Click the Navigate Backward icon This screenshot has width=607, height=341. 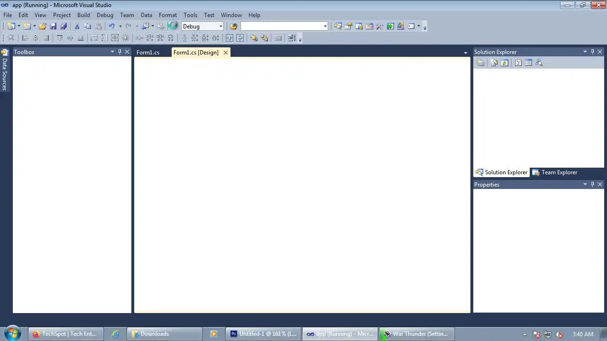[x=146, y=27]
